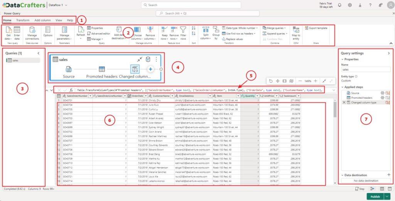Open the filter dropdown for the TaxAmount column
Screen dimensions: 395x201
(299, 96)
